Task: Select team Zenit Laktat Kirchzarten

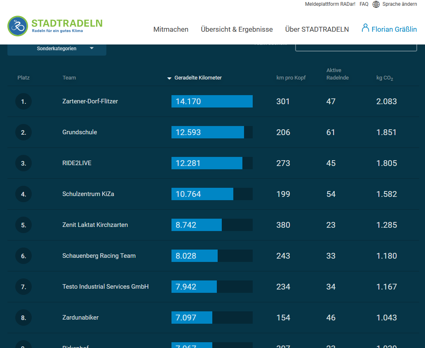Action: click(x=95, y=225)
